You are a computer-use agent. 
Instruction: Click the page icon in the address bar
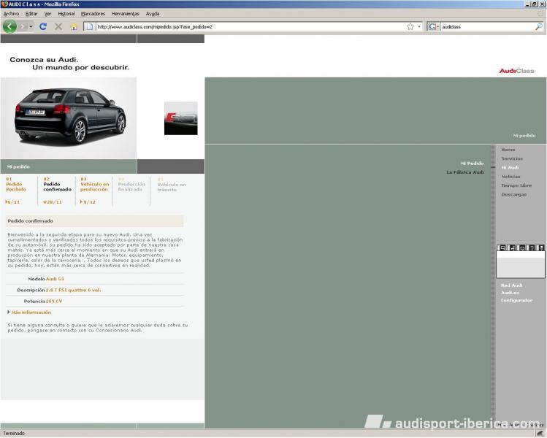[90, 26]
